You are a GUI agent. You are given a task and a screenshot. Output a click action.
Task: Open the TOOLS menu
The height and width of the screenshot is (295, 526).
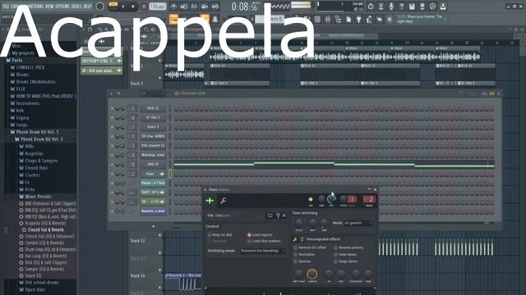76,7
